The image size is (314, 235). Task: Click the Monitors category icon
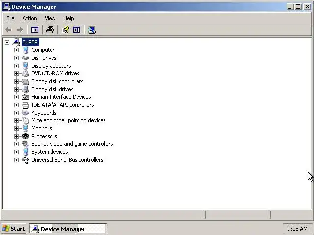[x=26, y=128]
